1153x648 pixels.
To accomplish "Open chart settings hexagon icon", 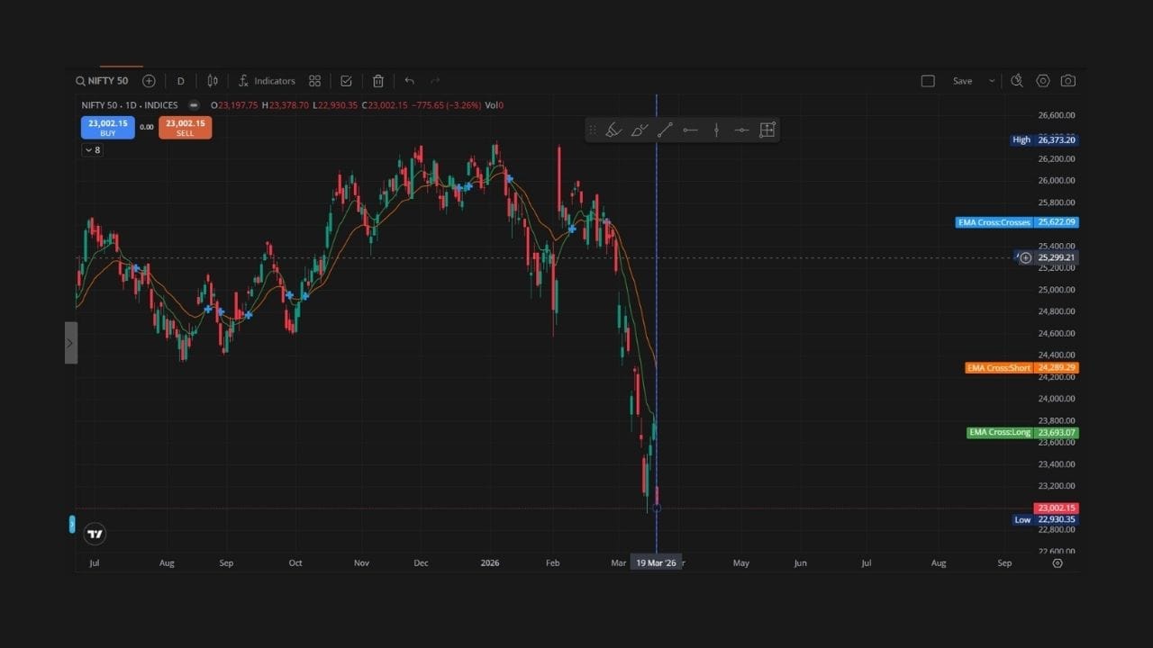I will [x=1042, y=81].
